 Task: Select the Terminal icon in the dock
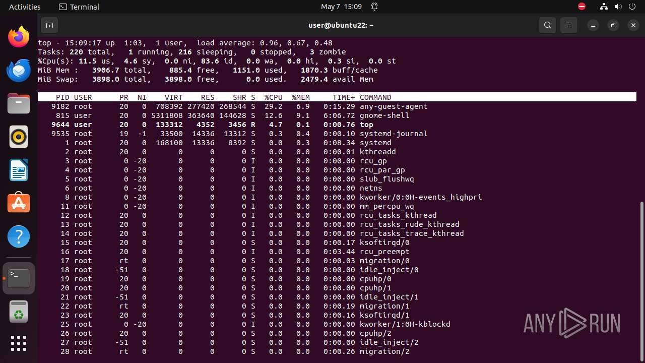point(19,278)
